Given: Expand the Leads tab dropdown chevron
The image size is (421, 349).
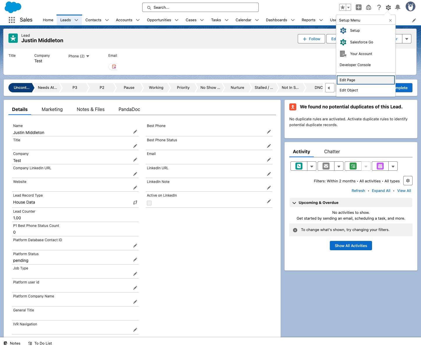Looking at the screenshot, I should (x=76, y=20).
